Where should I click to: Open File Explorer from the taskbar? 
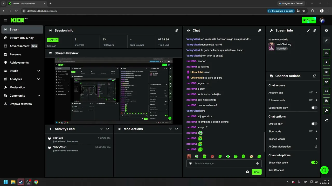[13, 182]
